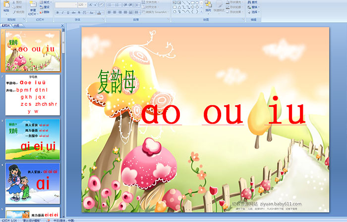Toggle Underline text formatting
The width and height of the screenshot is (347, 222).
[68, 12]
